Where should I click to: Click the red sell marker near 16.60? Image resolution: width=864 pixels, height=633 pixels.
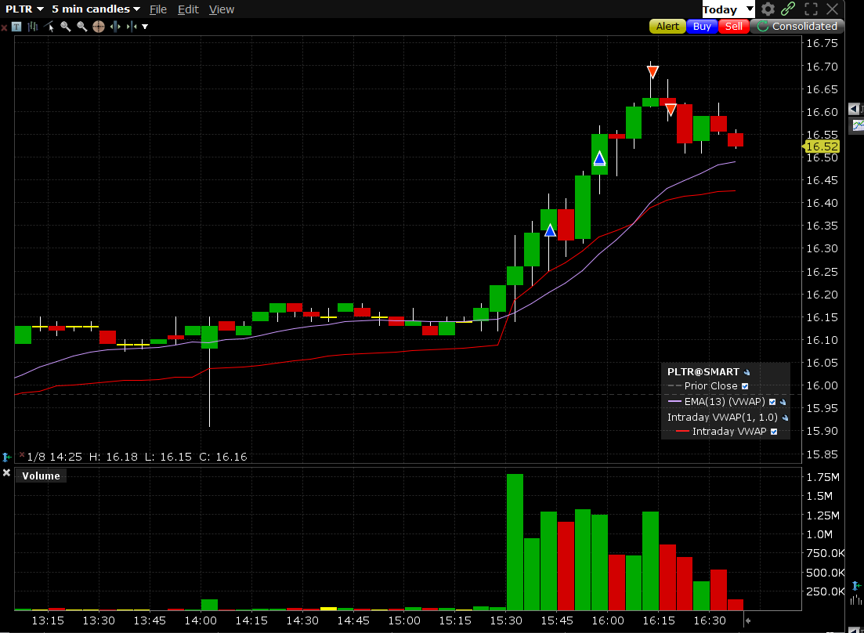coord(670,110)
